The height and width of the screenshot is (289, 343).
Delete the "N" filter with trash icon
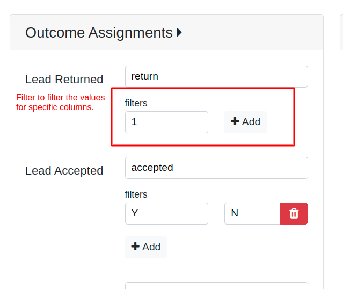click(x=294, y=213)
